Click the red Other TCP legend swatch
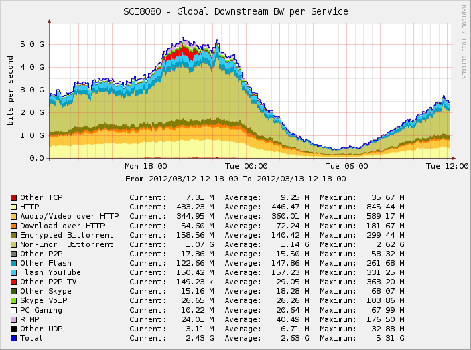The width and height of the screenshot is (471, 350). 13,197
